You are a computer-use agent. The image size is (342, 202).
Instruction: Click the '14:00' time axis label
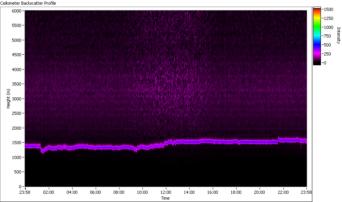point(189,192)
